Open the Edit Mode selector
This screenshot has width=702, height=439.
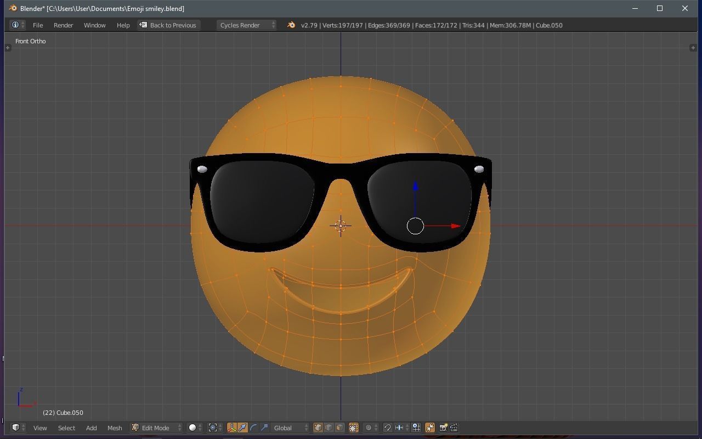tap(156, 428)
